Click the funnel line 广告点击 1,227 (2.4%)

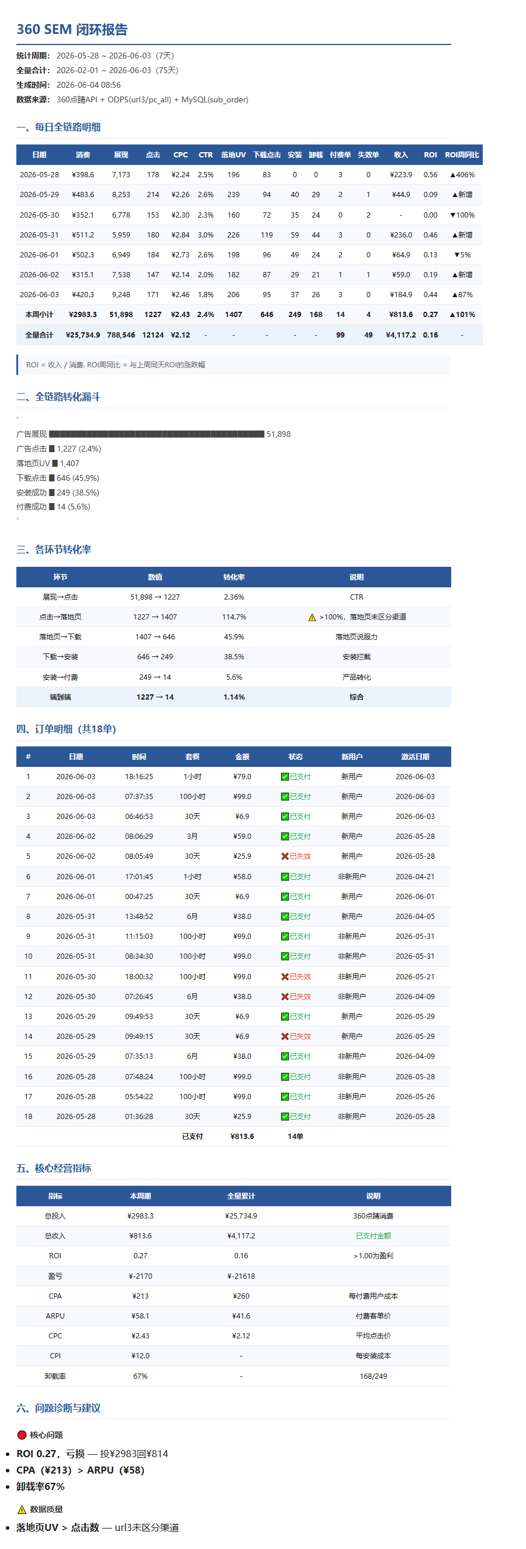[58, 449]
